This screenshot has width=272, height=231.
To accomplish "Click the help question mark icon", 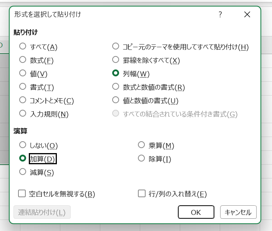I will click(220, 15).
